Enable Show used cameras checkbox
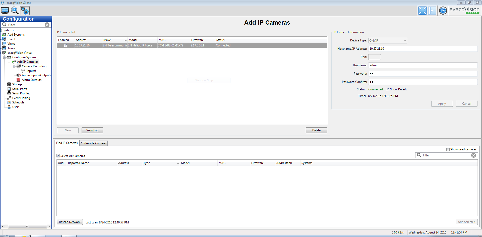This screenshot has width=482, height=237. point(448,149)
